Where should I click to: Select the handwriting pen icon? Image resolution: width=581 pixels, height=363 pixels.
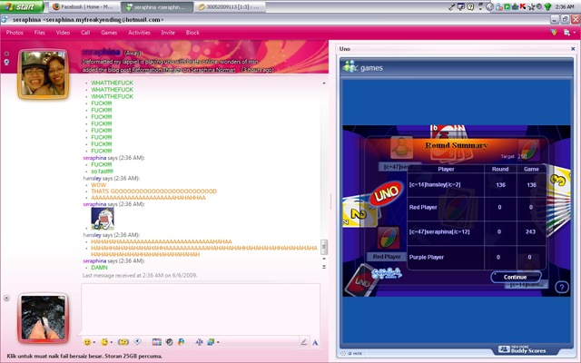pyautogui.click(x=304, y=342)
